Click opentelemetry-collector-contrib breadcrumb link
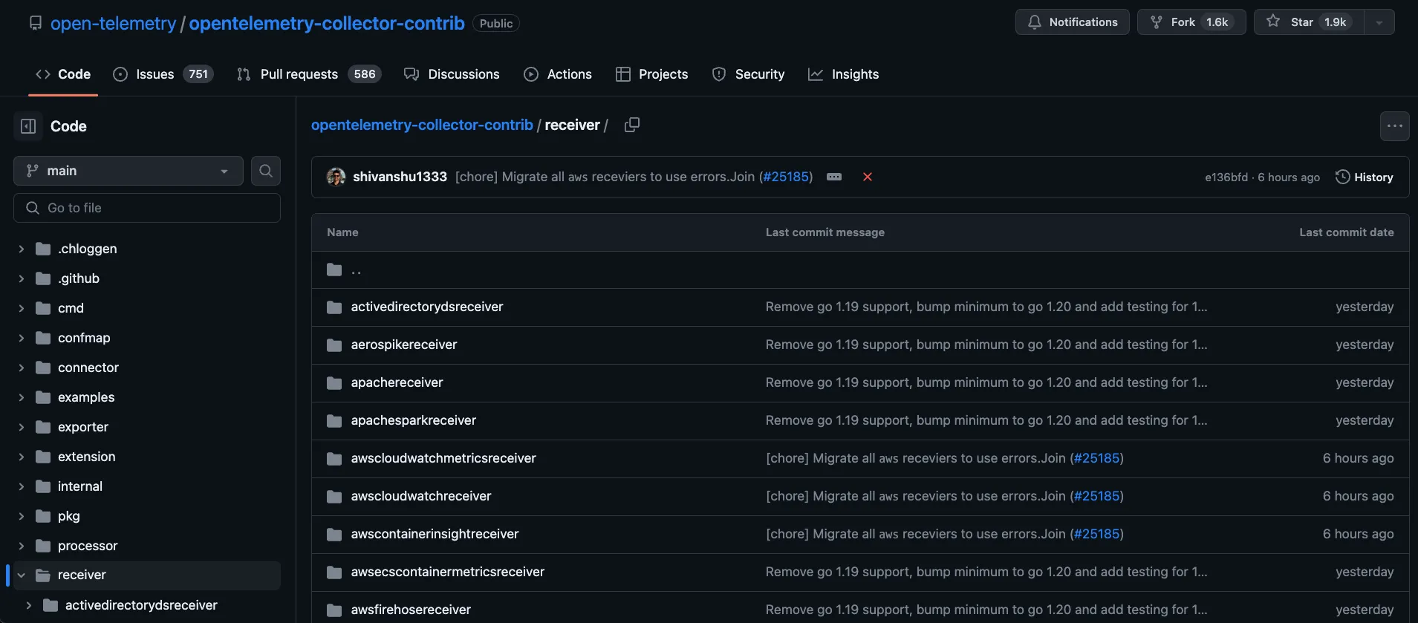The width and height of the screenshot is (1418, 623). click(422, 125)
